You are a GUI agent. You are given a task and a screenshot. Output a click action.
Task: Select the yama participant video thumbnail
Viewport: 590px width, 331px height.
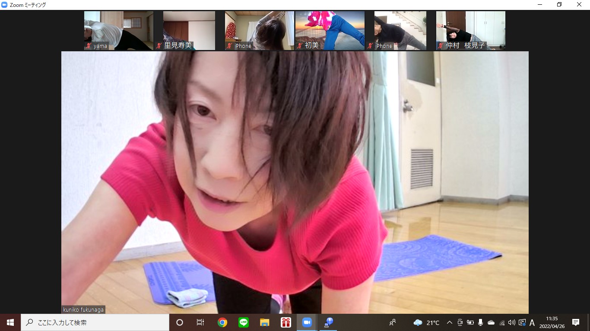[x=119, y=31]
